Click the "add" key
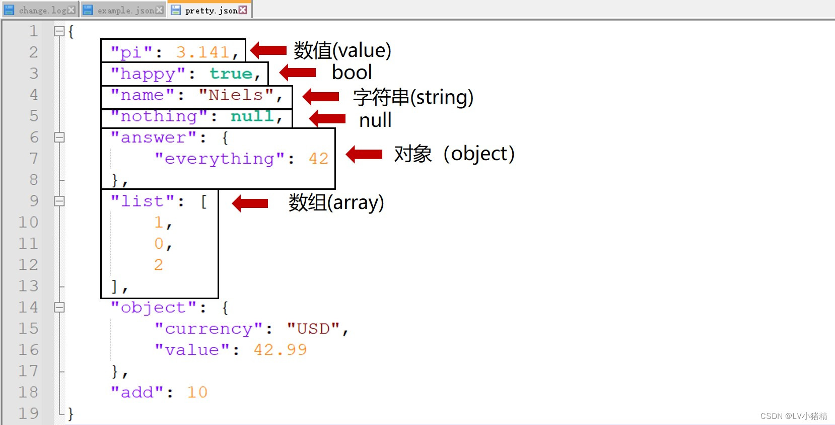Screen dimensions: 835x425 tap(137, 392)
